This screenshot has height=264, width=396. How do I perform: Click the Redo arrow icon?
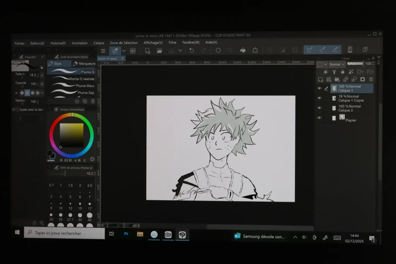(x=203, y=51)
